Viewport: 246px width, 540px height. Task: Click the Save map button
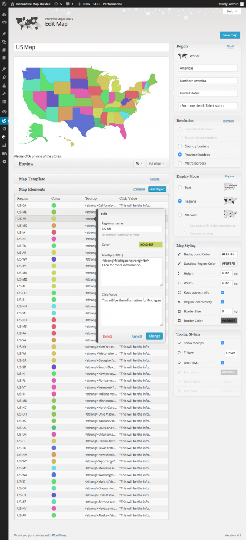(230, 35)
